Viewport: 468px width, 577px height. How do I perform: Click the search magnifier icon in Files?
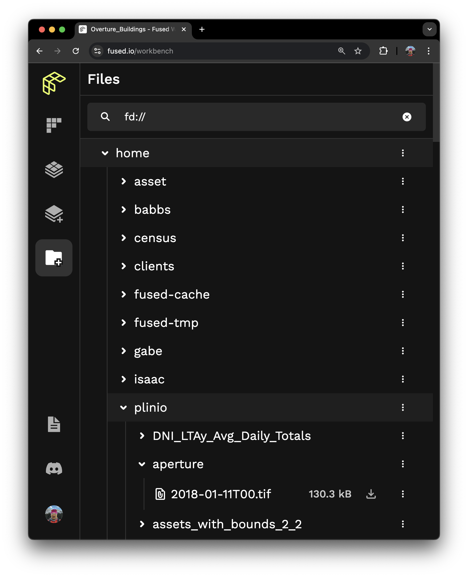[106, 117]
